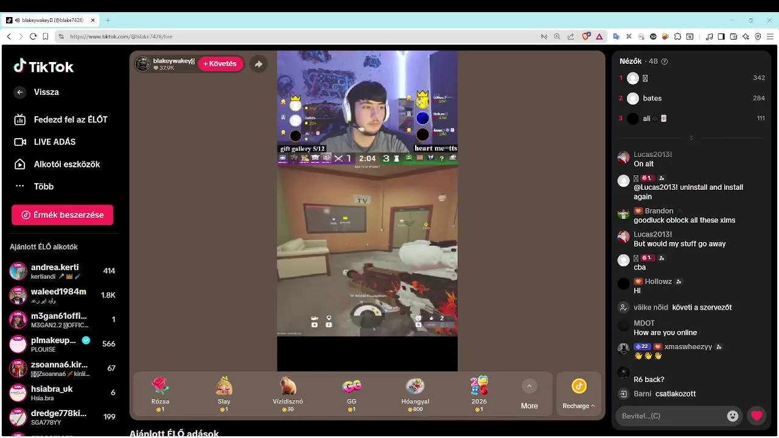Open the zoom magnifier in address bar
779x438 pixels.
point(557,36)
